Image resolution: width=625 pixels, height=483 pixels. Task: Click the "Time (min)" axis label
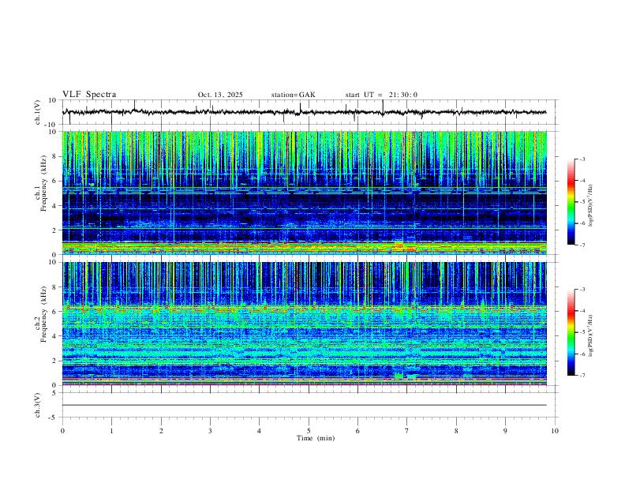316,438
